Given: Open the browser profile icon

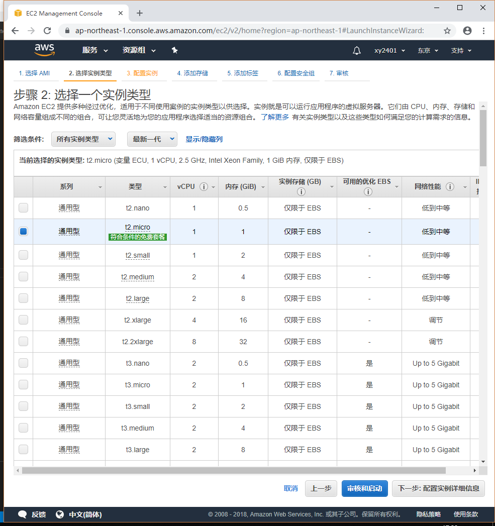Looking at the screenshot, I should click(467, 31).
